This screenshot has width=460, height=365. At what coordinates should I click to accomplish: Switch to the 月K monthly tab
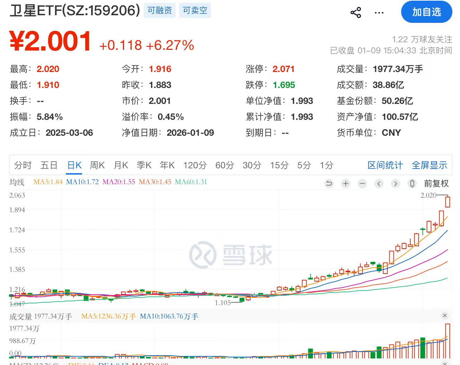121,165
